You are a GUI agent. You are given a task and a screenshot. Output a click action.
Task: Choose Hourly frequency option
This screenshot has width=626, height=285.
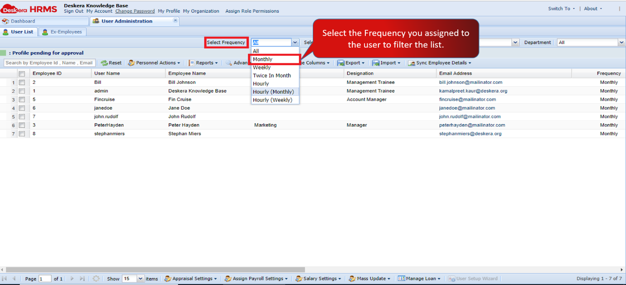(275, 84)
